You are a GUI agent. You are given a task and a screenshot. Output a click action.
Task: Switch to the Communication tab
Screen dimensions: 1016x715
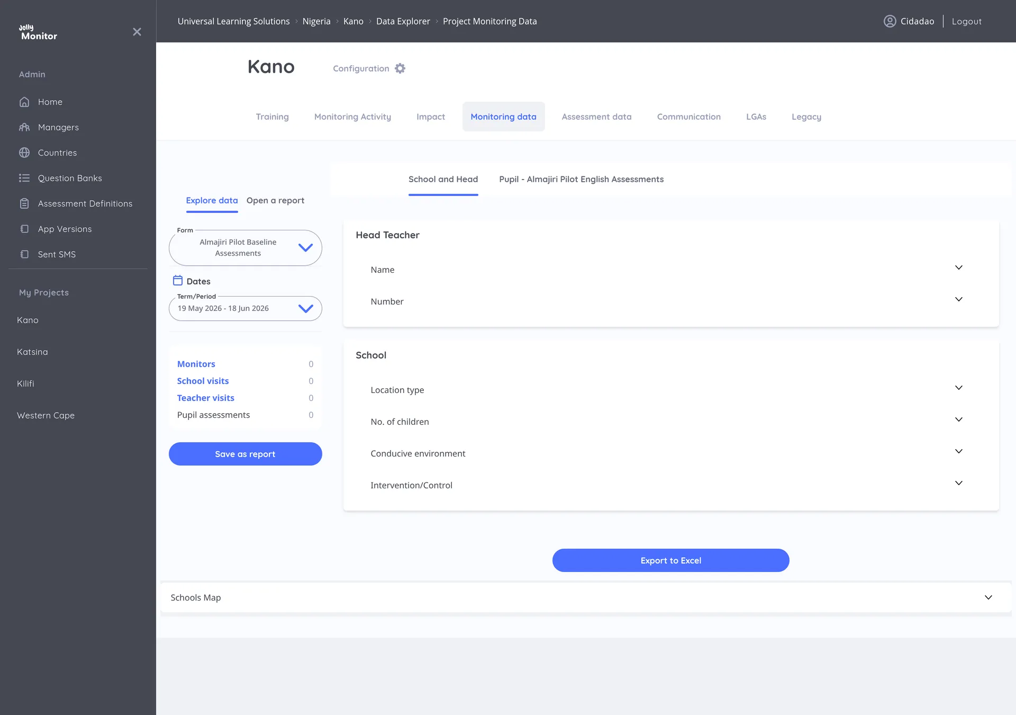click(688, 117)
